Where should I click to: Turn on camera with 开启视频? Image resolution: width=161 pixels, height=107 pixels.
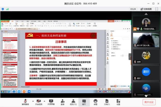[x=38, y=101]
